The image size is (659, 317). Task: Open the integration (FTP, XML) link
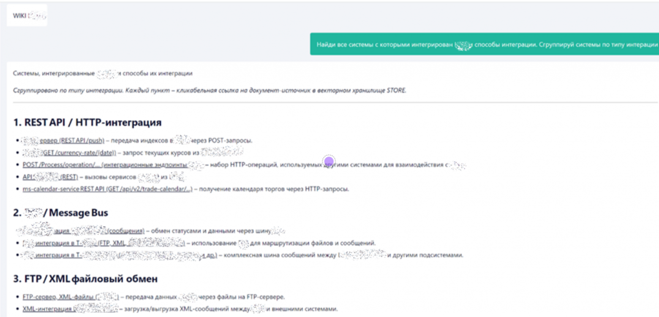103,243
